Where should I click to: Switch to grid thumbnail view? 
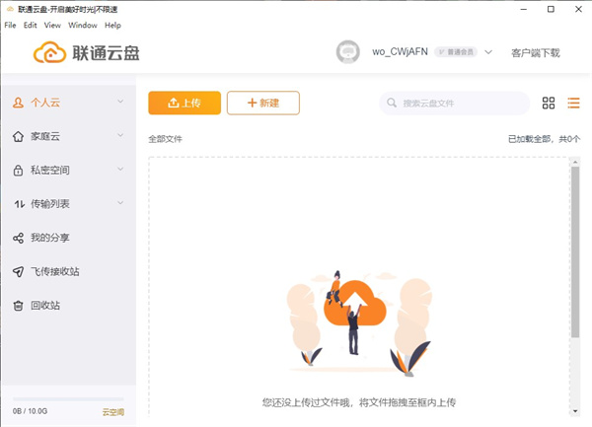pyautogui.click(x=549, y=103)
